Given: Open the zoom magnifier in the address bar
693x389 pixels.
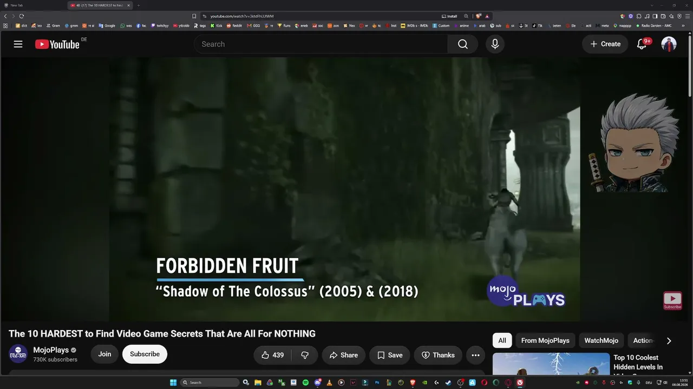Looking at the screenshot, I should click(466, 16).
